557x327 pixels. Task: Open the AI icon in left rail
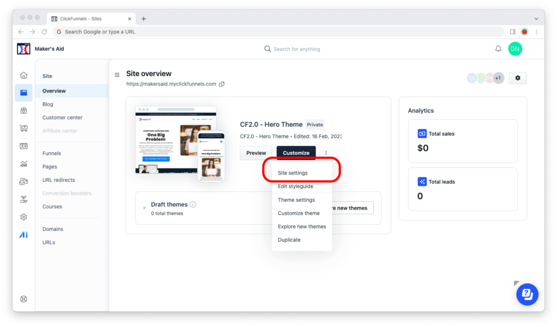24,235
